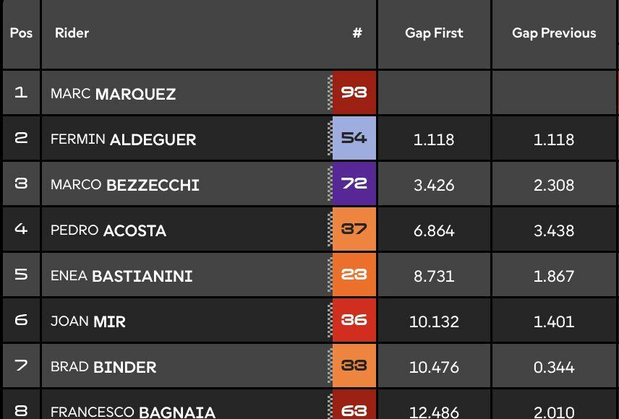Click the # column header
Image resolution: width=619 pixels, height=419 pixels.
pyautogui.click(x=357, y=33)
